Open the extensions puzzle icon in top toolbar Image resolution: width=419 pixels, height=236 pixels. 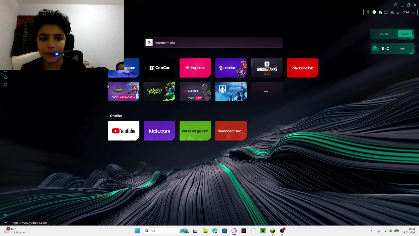pos(386,12)
